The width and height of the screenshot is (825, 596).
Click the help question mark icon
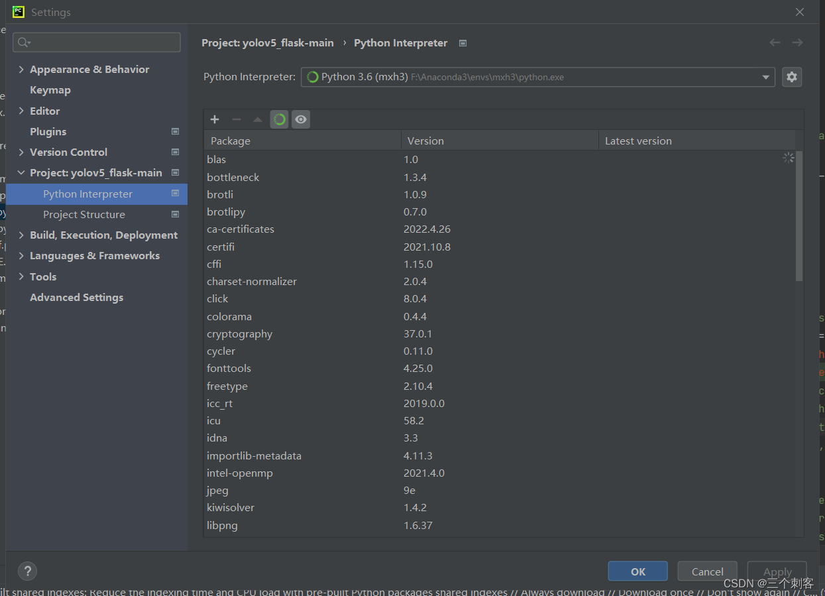coord(27,571)
